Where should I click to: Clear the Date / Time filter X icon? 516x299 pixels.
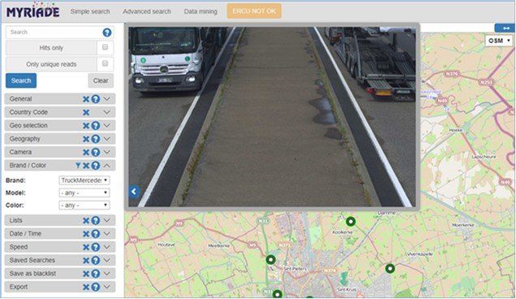pos(86,234)
